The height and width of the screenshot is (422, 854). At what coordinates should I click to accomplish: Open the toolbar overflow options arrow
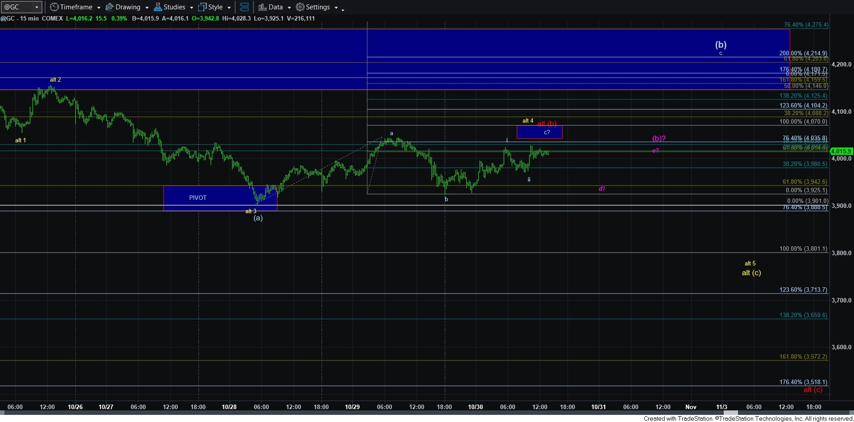pos(343,9)
